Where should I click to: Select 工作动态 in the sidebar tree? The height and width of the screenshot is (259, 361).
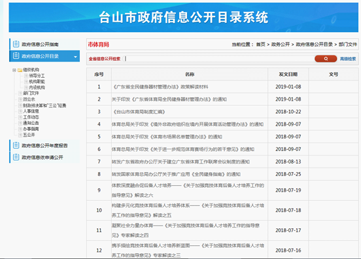tap(31, 117)
